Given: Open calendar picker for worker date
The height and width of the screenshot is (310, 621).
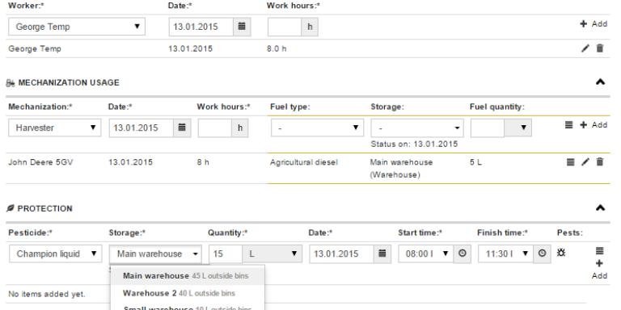Looking at the screenshot, I should (242, 27).
